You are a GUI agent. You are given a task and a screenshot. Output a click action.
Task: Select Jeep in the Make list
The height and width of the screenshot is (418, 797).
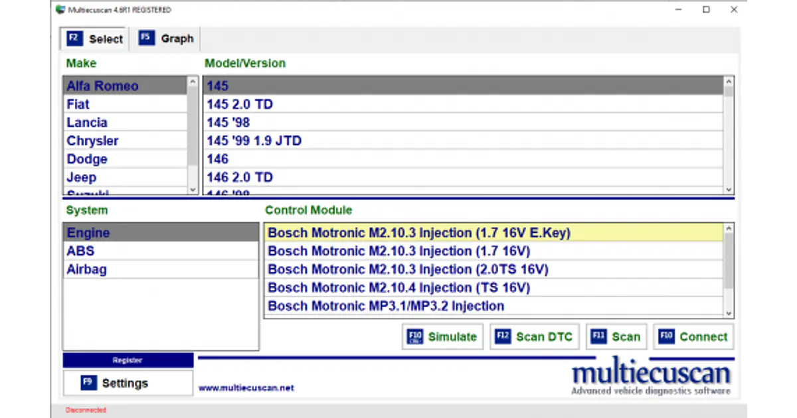[126, 177]
